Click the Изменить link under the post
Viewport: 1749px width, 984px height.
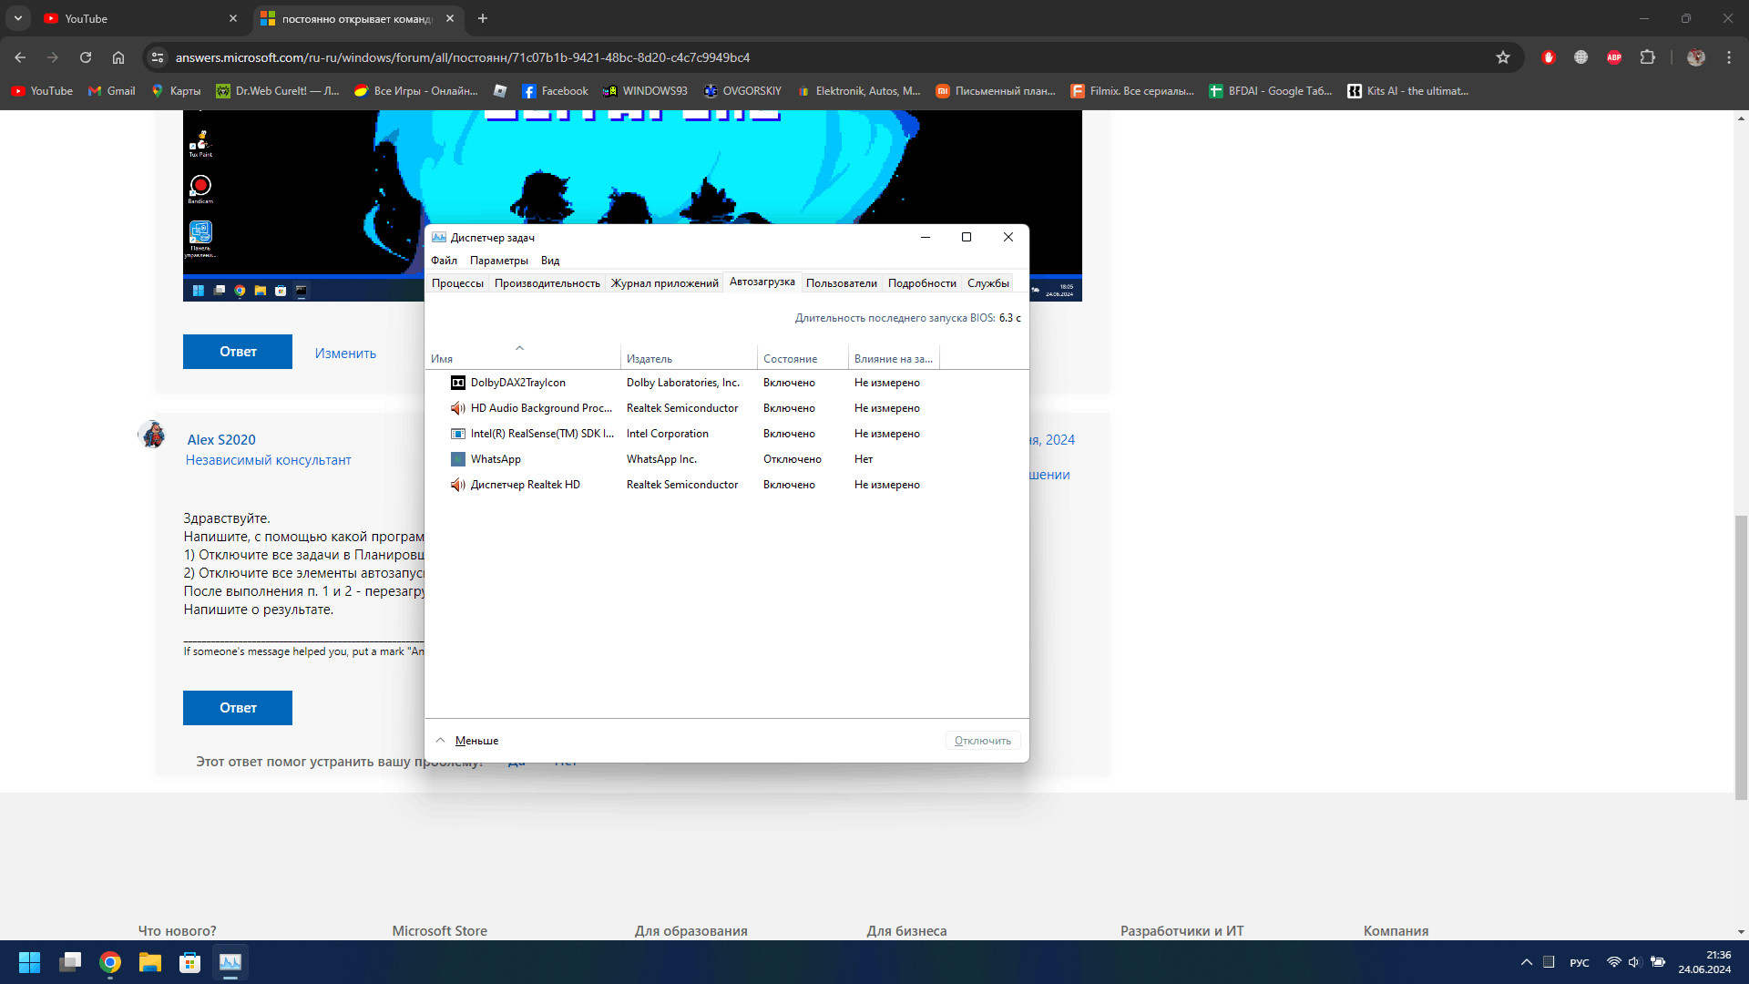(x=345, y=354)
